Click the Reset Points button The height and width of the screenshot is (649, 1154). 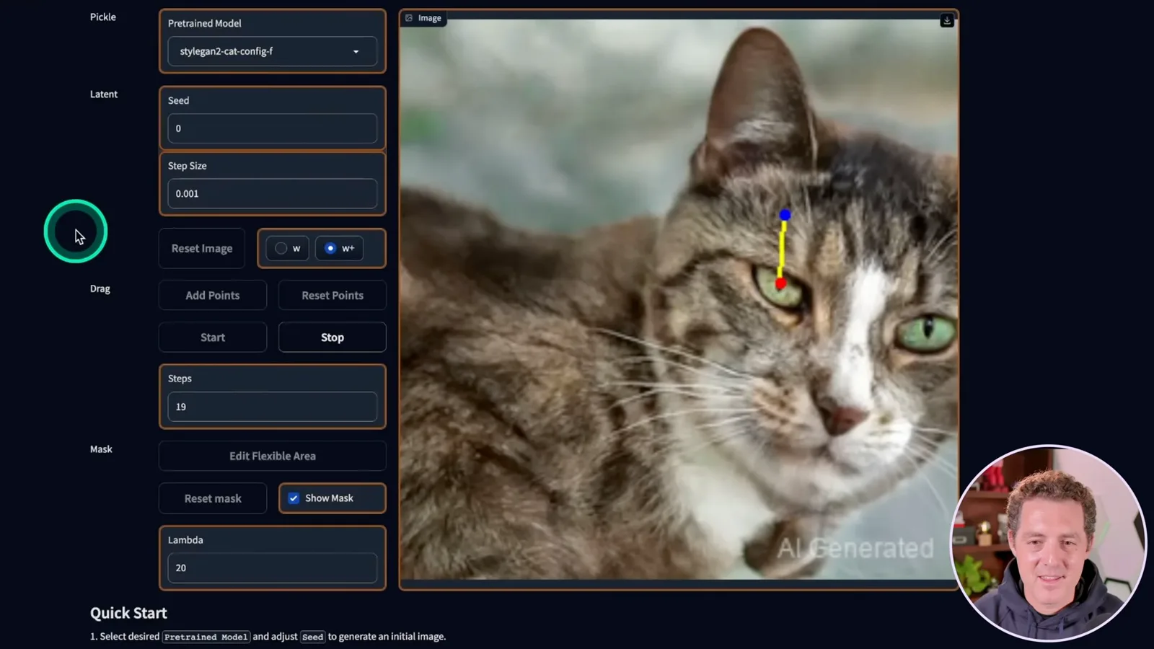(332, 295)
